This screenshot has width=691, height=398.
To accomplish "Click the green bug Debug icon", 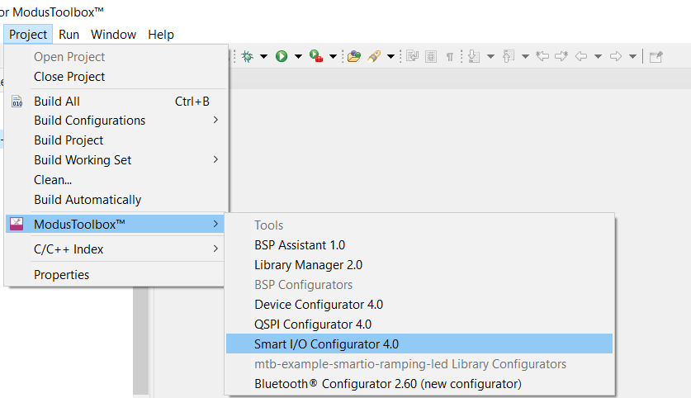I will point(248,56).
